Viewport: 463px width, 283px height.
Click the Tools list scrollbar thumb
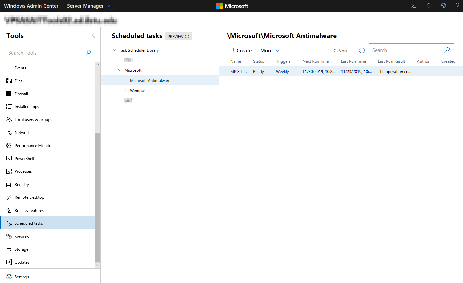[x=98, y=197]
